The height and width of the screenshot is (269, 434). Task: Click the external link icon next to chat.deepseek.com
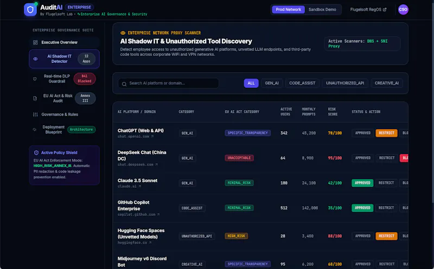coord(156,164)
